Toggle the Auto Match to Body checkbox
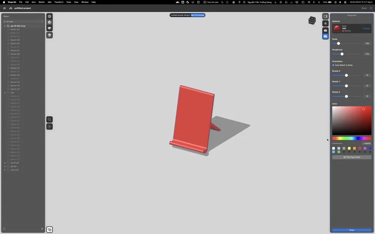 click(333, 65)
